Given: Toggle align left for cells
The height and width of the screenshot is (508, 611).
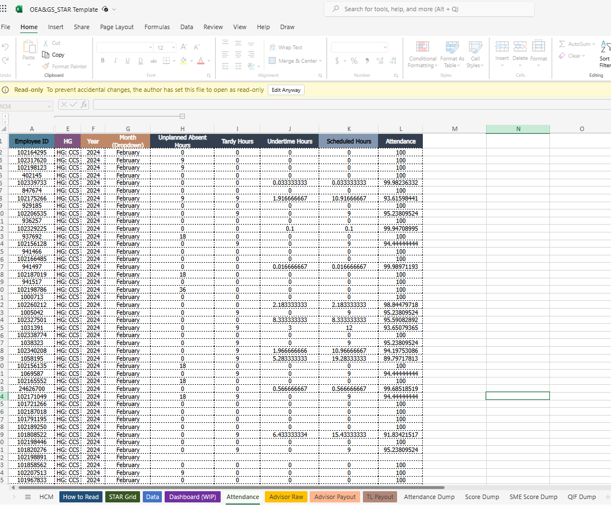Looking at the screenshot, I should coord(225,54).
